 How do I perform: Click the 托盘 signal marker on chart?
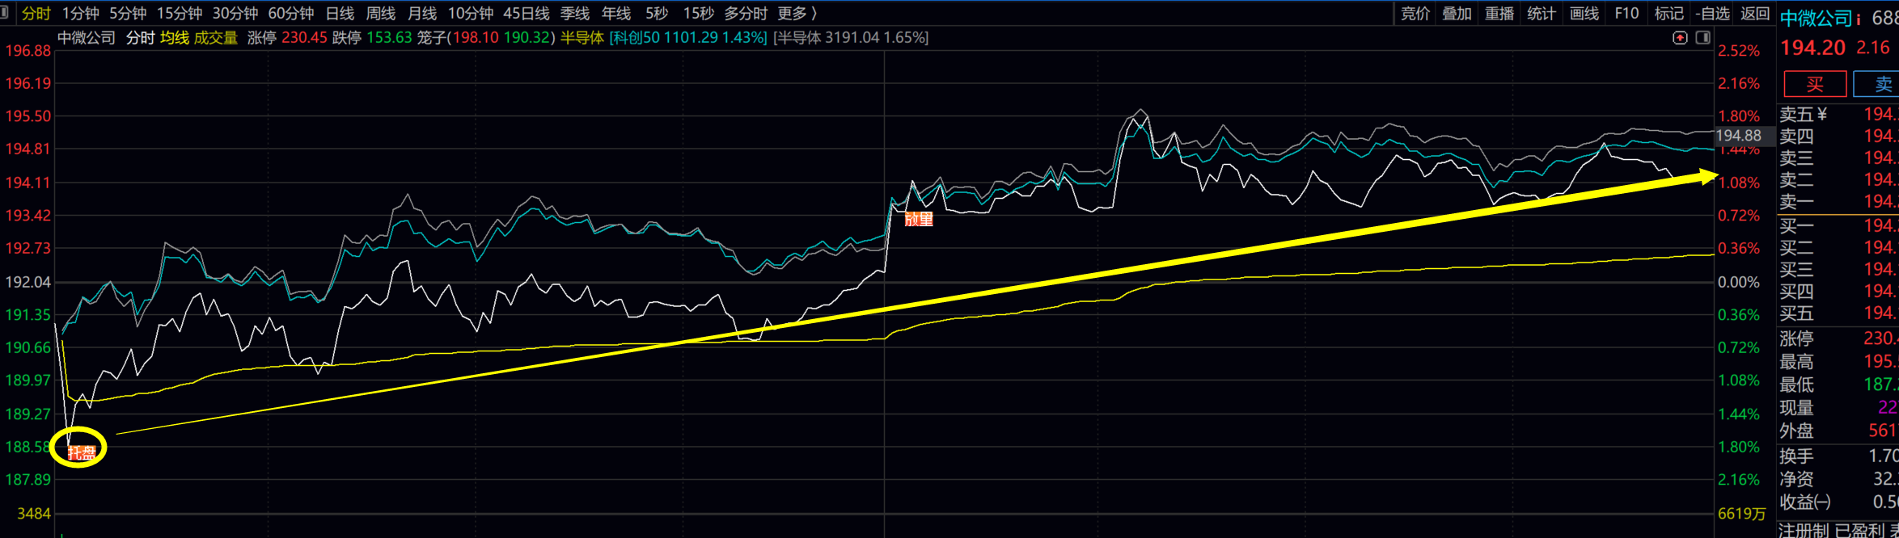82,453
